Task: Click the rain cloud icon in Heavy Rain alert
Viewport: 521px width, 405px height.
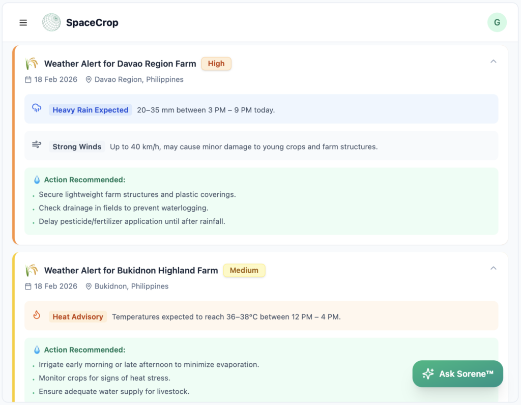Action: (37, 108)
